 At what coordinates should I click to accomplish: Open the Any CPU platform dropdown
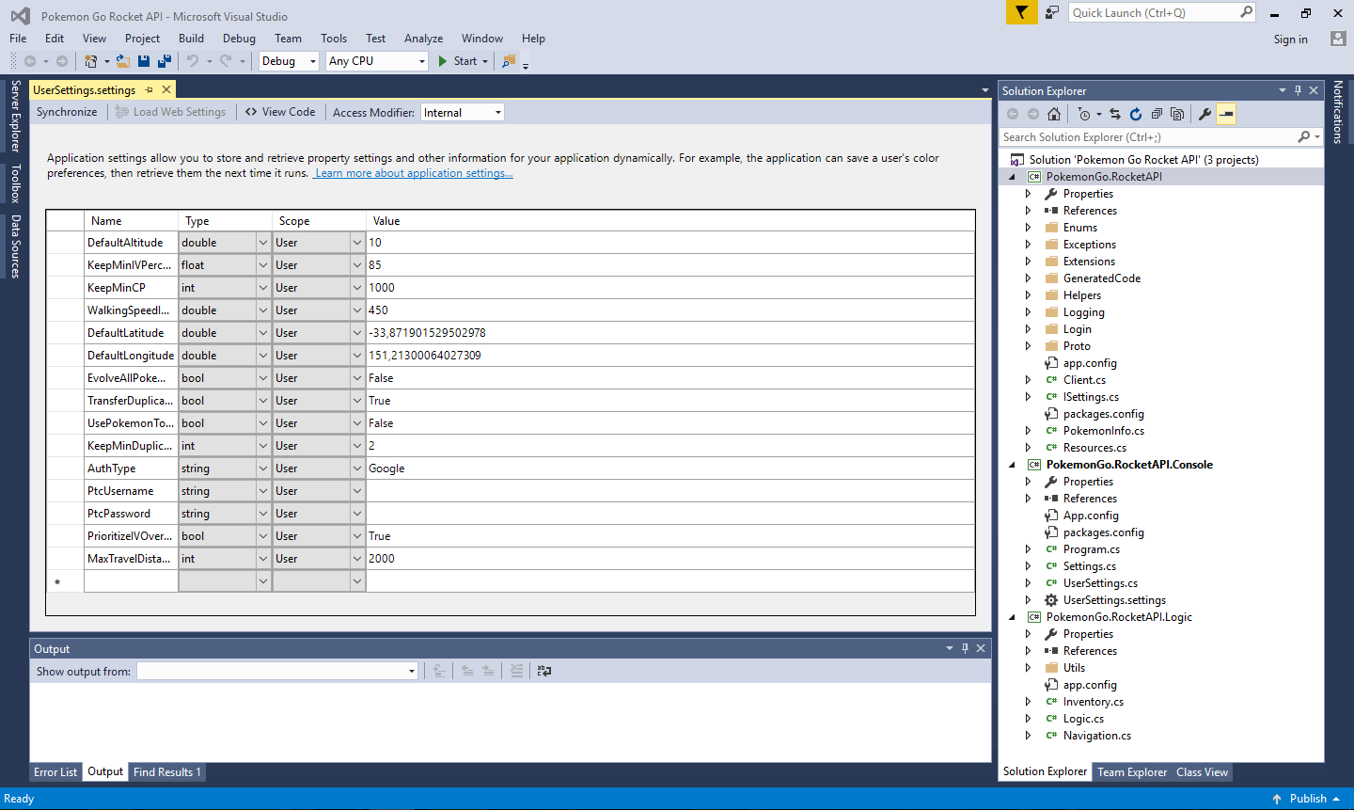pos(377,61)
